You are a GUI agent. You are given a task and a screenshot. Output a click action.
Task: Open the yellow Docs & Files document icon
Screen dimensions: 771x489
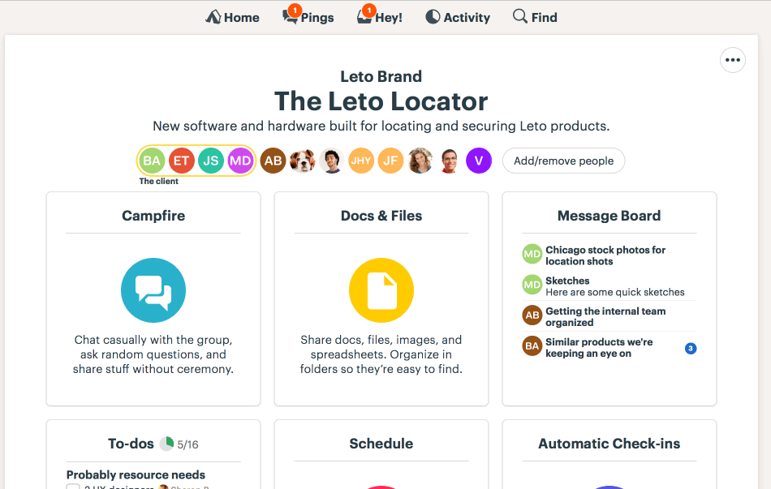point(381,290)
